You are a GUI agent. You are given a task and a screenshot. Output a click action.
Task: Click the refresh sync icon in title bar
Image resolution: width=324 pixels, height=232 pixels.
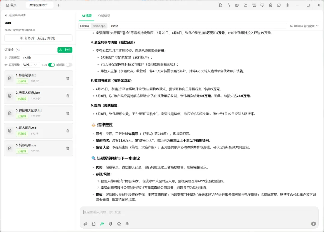[279, 5]
